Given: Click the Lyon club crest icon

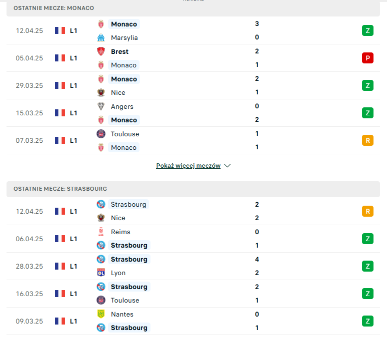Looking at the screenshot, I should point(101,273).
